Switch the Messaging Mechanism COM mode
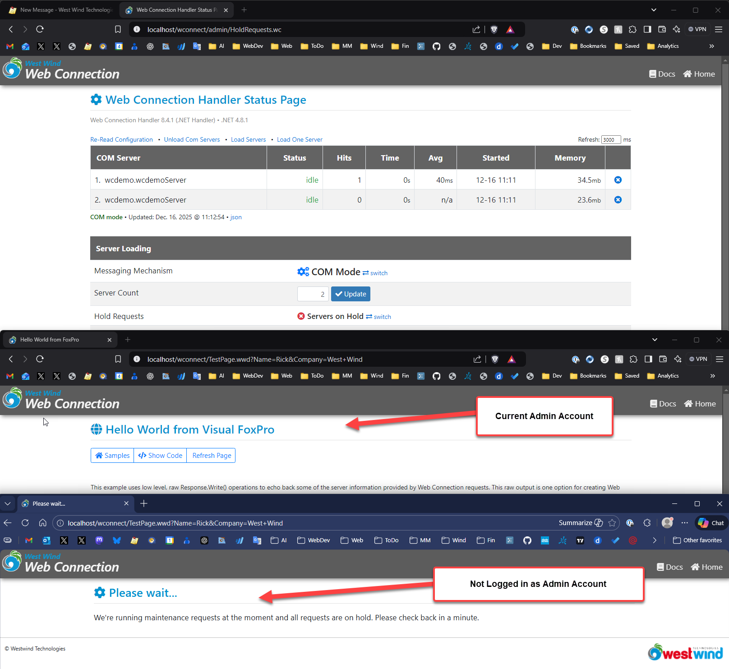This screenshot has width=729, height=669. point(375,273)
